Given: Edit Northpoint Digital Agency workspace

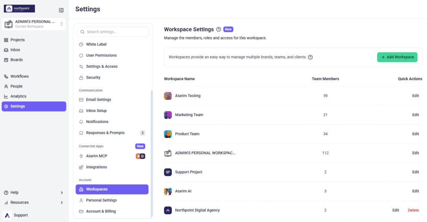Looking at the screenshot, I should pyautogui.click(x=396, y=210).
